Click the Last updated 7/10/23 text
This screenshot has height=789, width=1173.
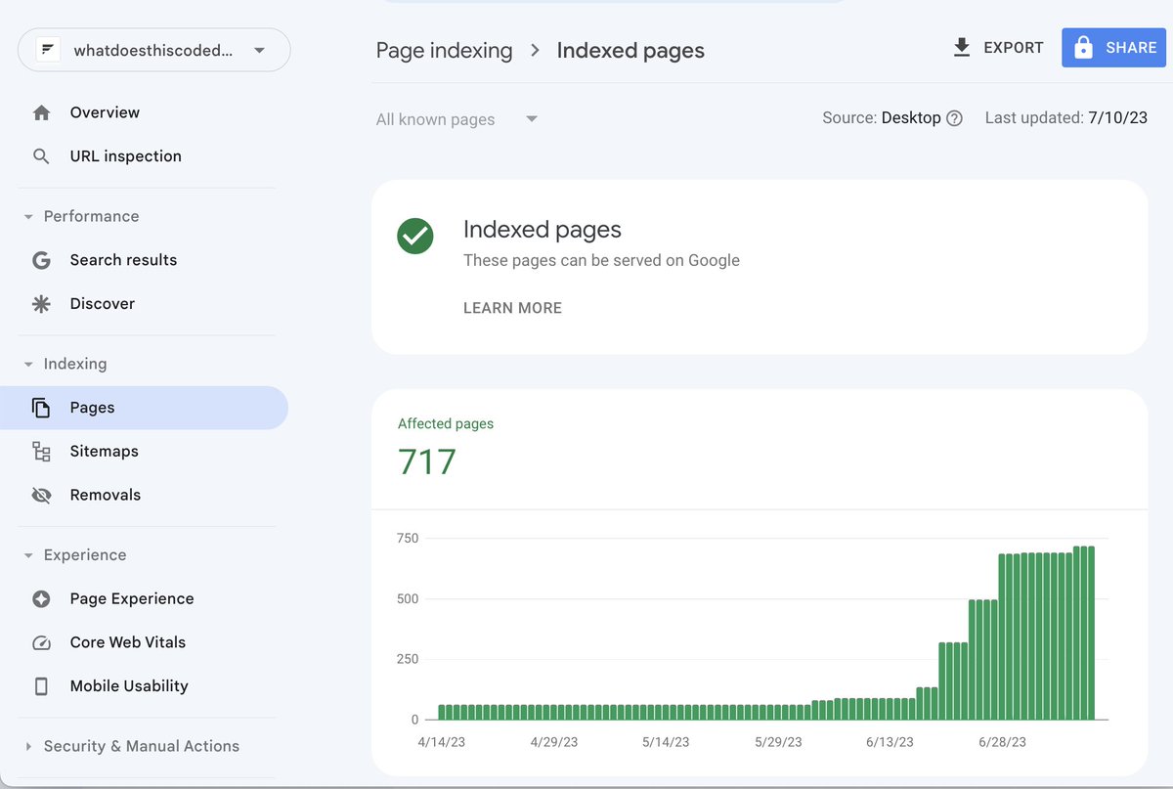1066,118
